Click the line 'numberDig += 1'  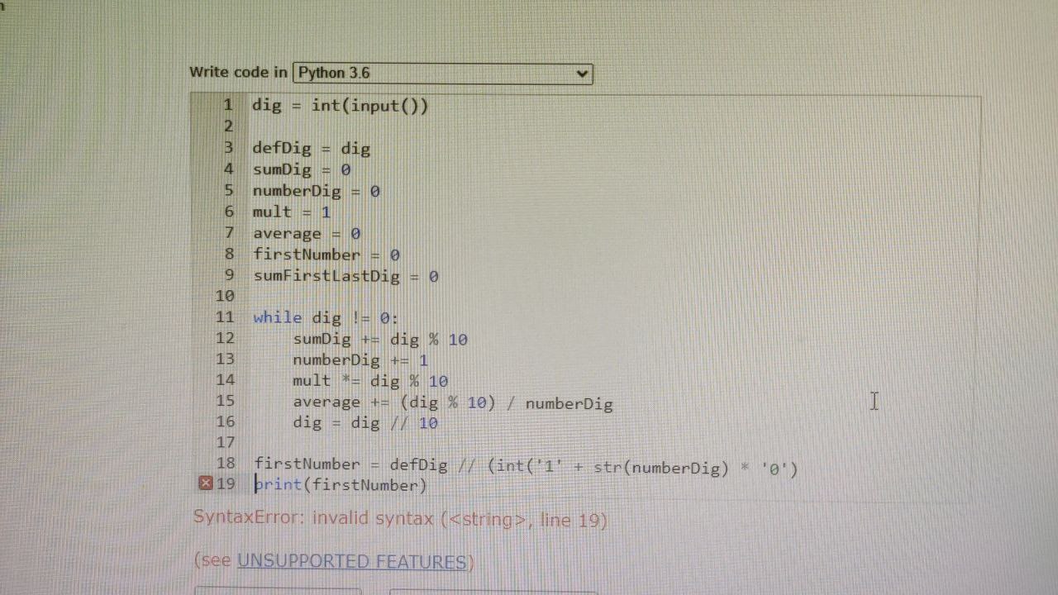(x=360, y=359)
